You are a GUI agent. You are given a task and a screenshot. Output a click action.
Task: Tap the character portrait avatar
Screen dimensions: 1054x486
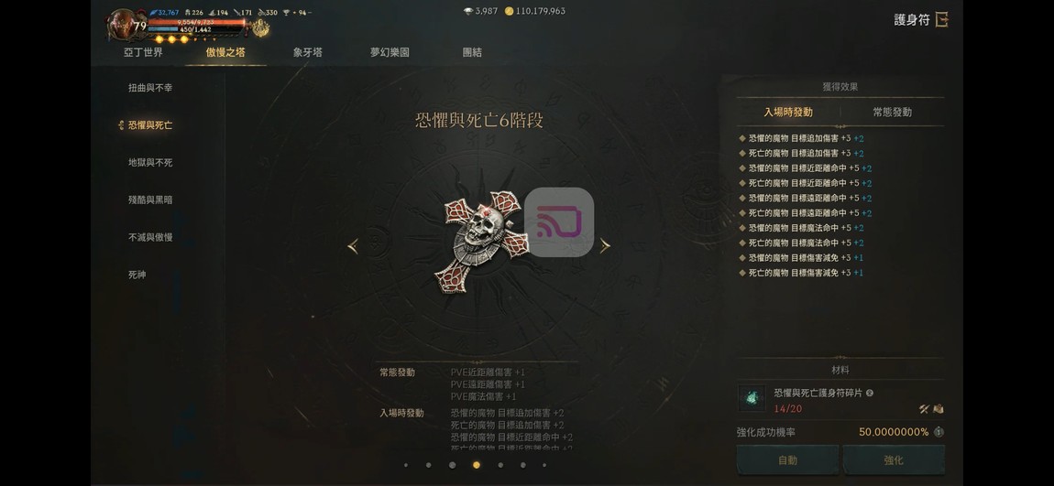(x=122, y=25)
